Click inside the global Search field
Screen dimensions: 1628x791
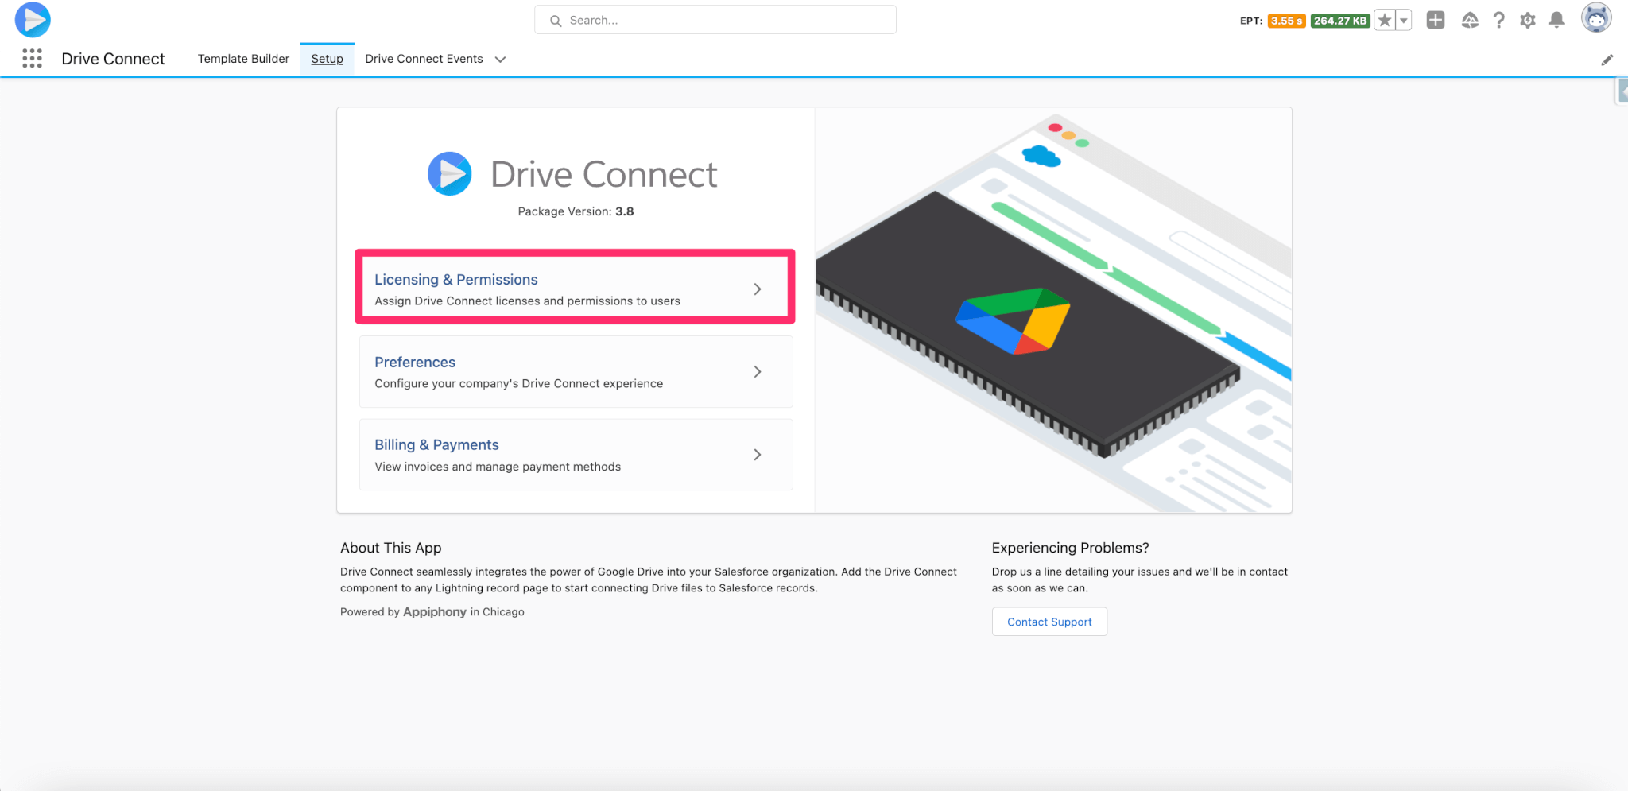coord(715,20)
